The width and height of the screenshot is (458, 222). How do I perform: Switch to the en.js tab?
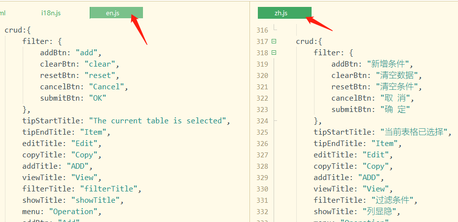(x=116, y=13)
